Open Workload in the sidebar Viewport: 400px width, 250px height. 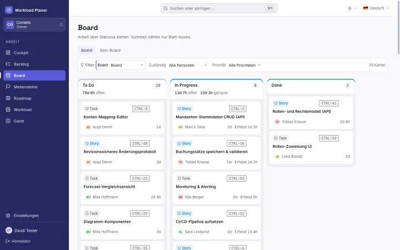[x=34, y=109]
